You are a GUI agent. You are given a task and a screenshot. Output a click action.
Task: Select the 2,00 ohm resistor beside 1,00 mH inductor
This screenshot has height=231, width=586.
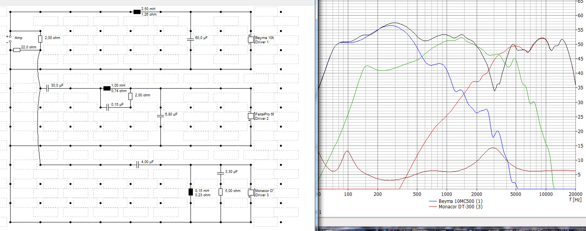pyautogui.click(x=130, y=96)
